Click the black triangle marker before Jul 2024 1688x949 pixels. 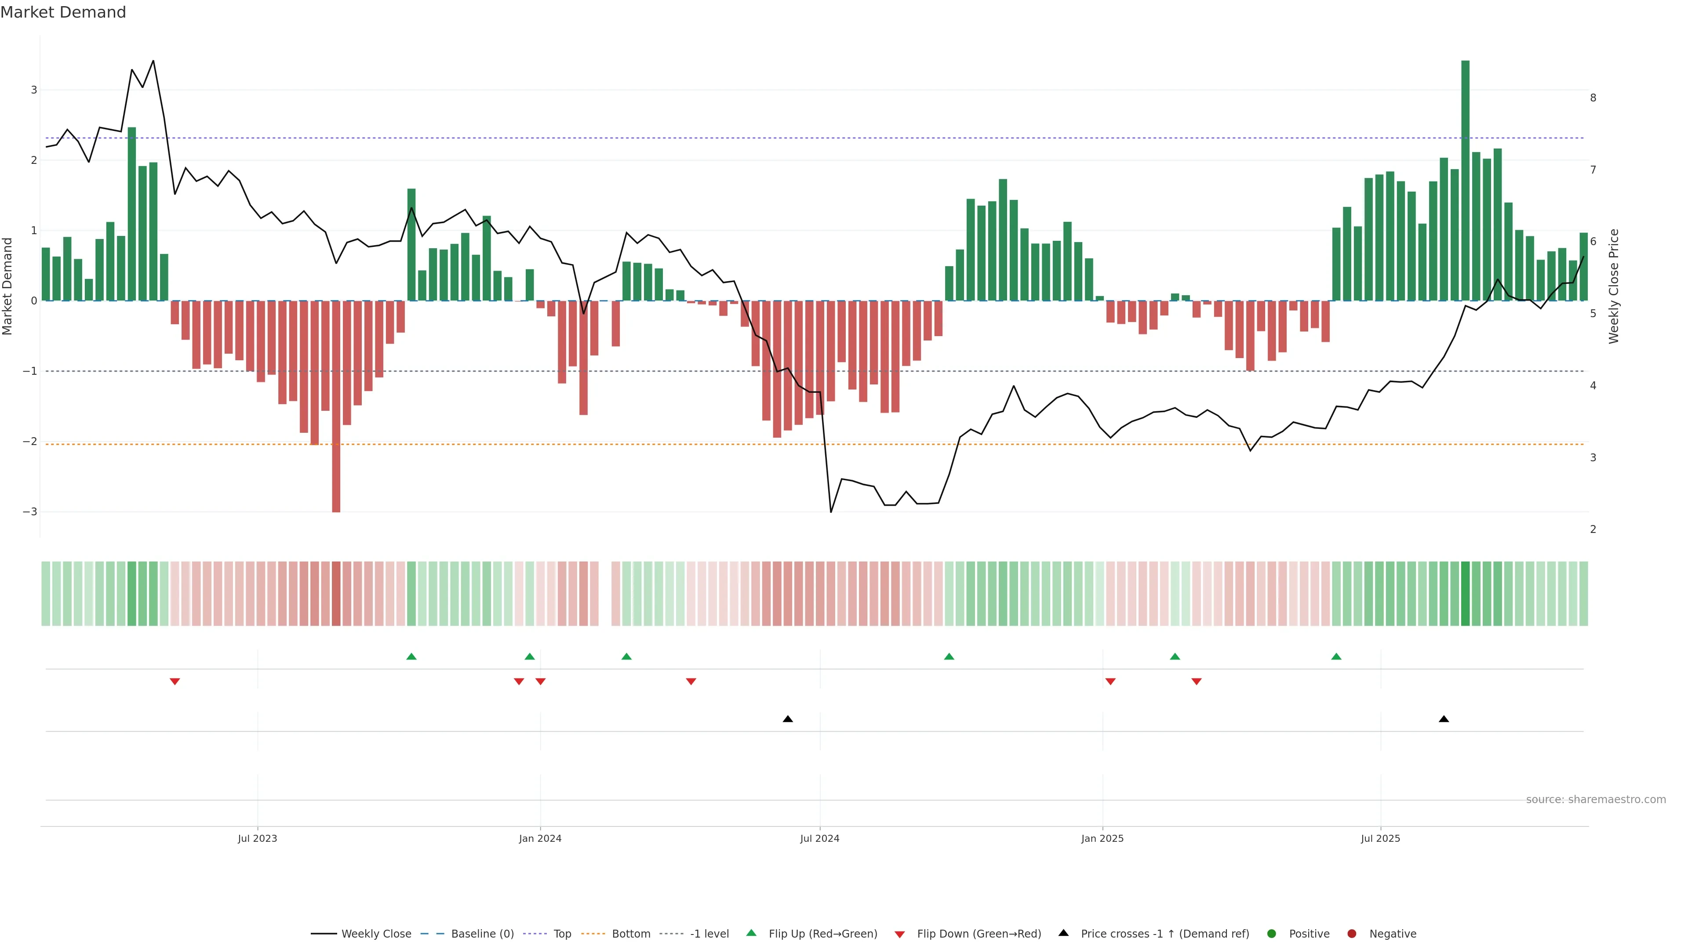coord(788,719)
